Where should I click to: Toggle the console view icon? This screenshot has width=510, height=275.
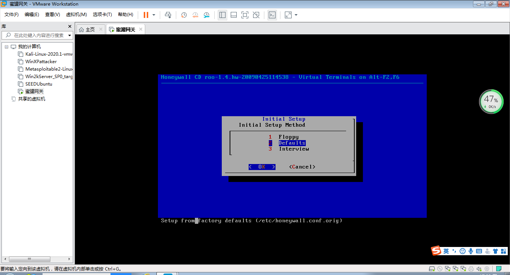point(272,15)
